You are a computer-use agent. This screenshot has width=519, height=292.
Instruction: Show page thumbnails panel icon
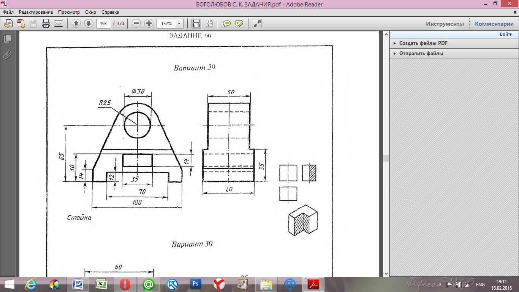click(7, 39)
